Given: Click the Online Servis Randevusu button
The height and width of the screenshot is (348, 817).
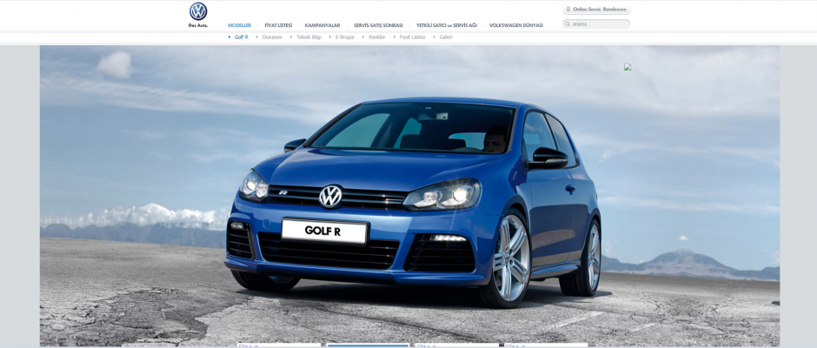Looking at the screenshot, I should pos(597,10).
